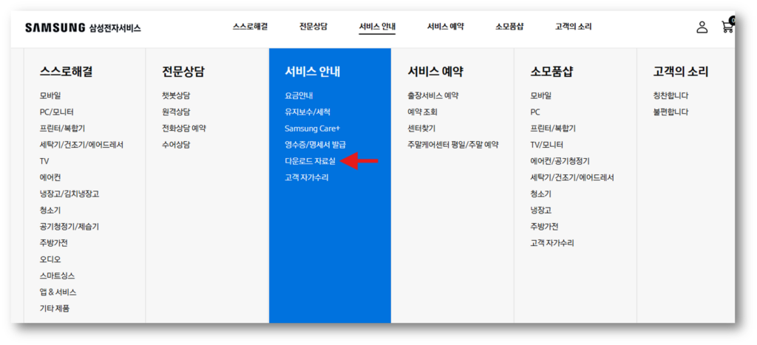Start 챗봇상담 under 전문상담
The image size is (757, 345).
(176, 95)
